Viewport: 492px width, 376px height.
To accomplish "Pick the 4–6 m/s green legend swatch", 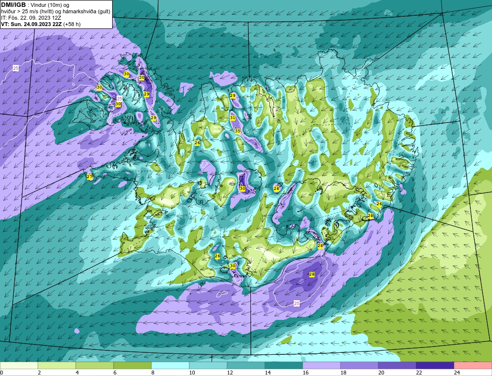I will (94, 365).
